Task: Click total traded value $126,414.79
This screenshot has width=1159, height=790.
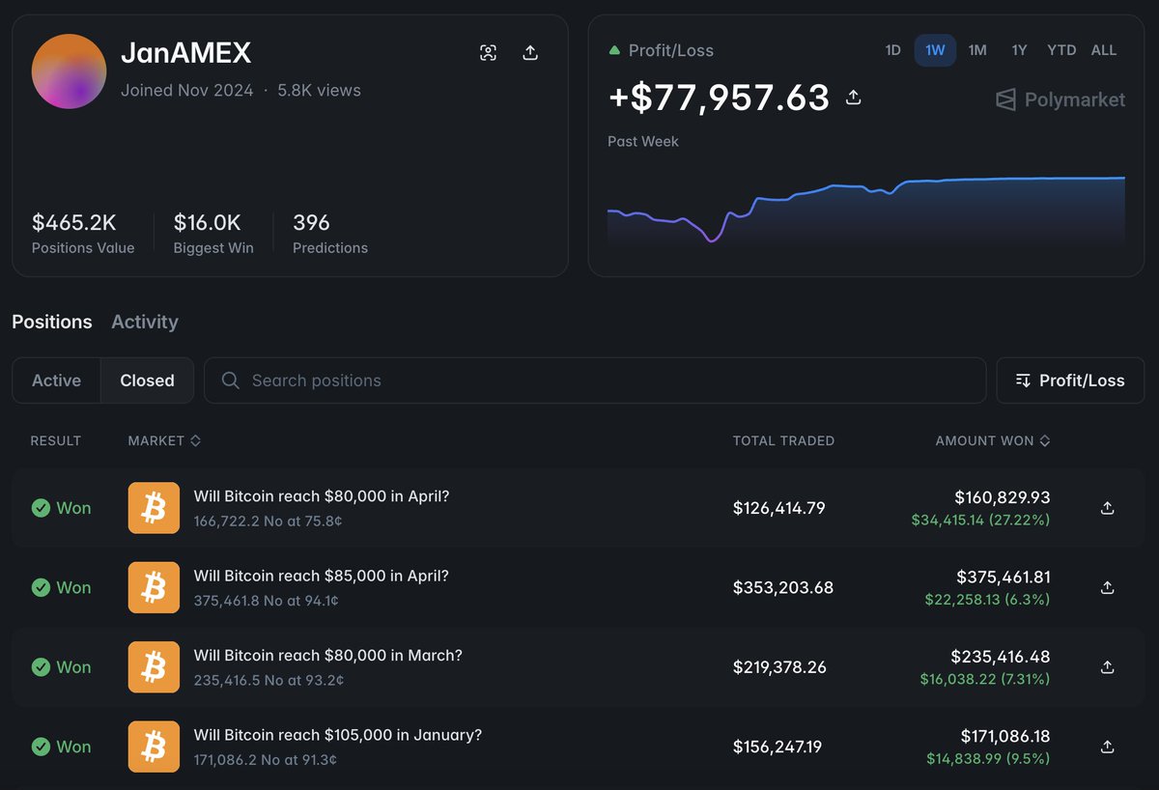Action: click(779, 508)
